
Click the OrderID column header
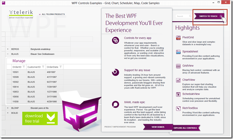coord(19,67)
